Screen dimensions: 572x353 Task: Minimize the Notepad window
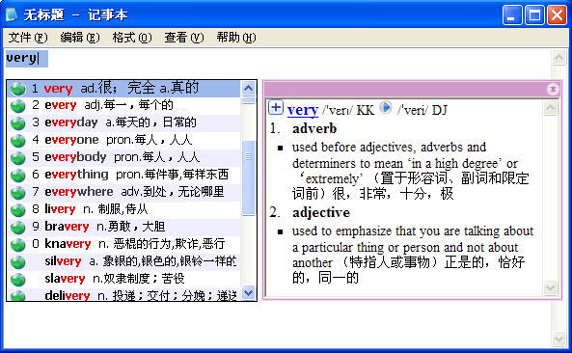click(x=512, y=15)
